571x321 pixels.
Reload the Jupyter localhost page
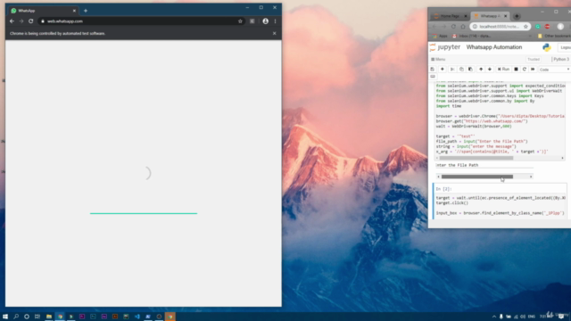pos(453,27)
